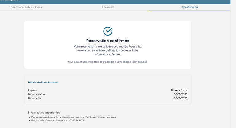Click the confirmation e-mail message text
Viewport: 236px width, 128px height.
[108, 50]
